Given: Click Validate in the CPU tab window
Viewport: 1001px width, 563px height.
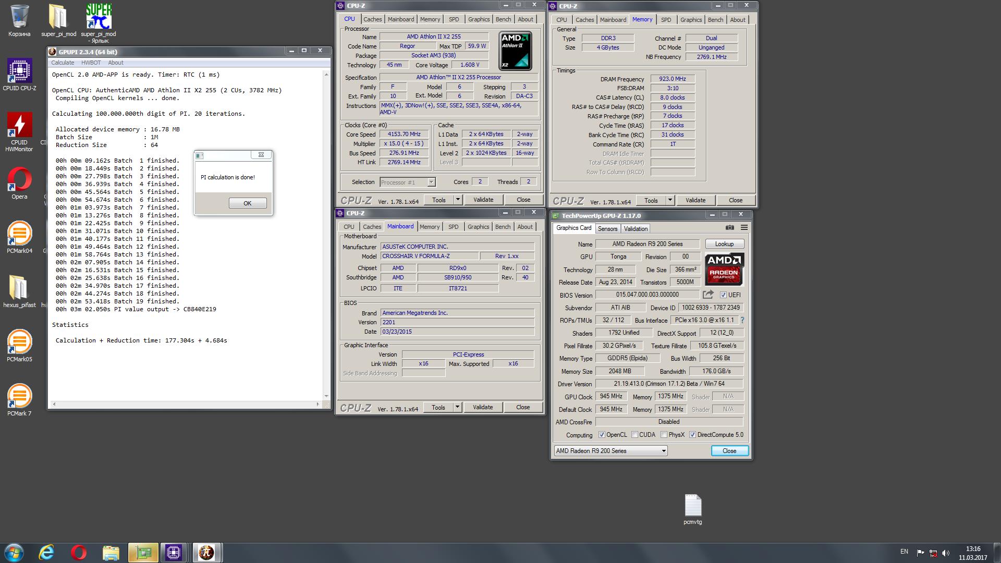Looking at the screenshot, I should pyautogui.click(x=483, y=200).
